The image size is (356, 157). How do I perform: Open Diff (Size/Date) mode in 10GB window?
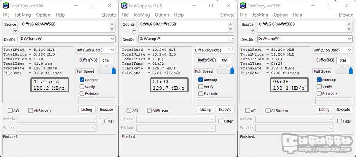214,50
